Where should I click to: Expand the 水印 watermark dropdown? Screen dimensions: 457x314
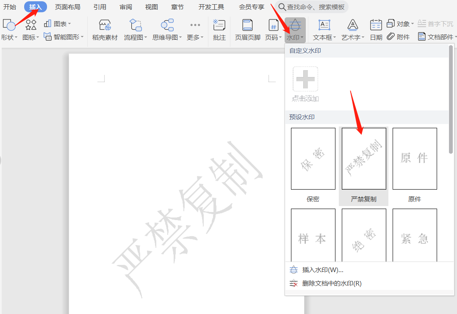[295, 37]
